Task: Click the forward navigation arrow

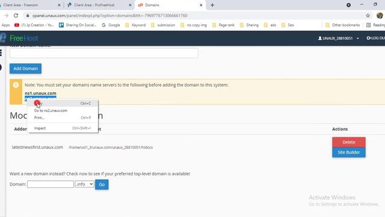Action: [x=7, y=16]
